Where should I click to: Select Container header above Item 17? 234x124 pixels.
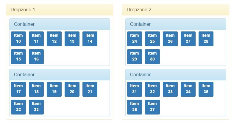pyautogui.click(x=60, y=75)
